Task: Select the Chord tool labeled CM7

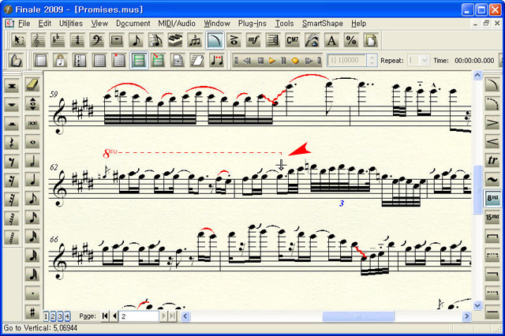Action: click(293, 40)
